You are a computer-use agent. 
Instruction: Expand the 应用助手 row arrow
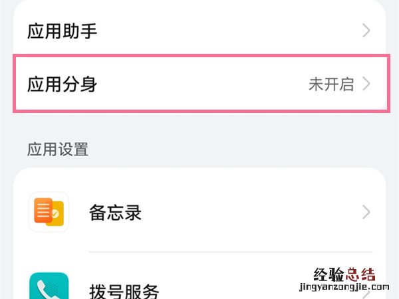(366, 31)
